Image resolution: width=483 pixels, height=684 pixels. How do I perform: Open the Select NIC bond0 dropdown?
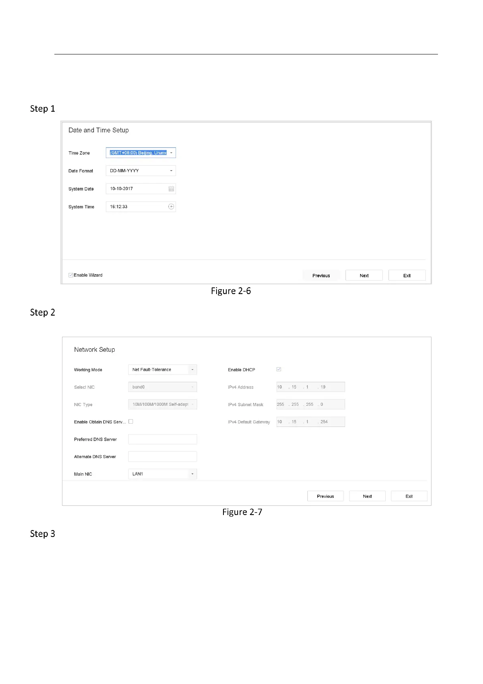(162, 387)
